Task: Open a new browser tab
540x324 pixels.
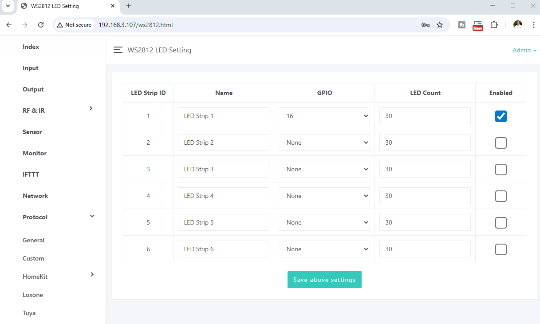Action: [x=129, y=6]
